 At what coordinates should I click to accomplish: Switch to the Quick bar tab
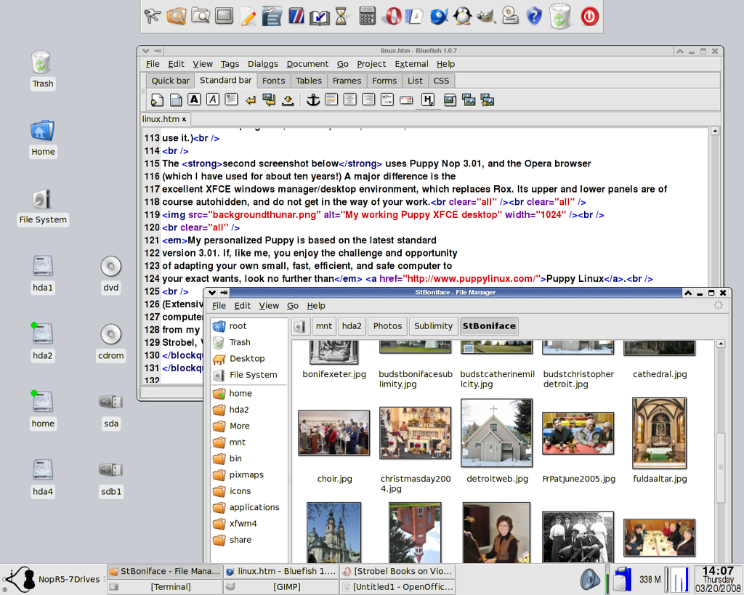[x=170, y=81]
